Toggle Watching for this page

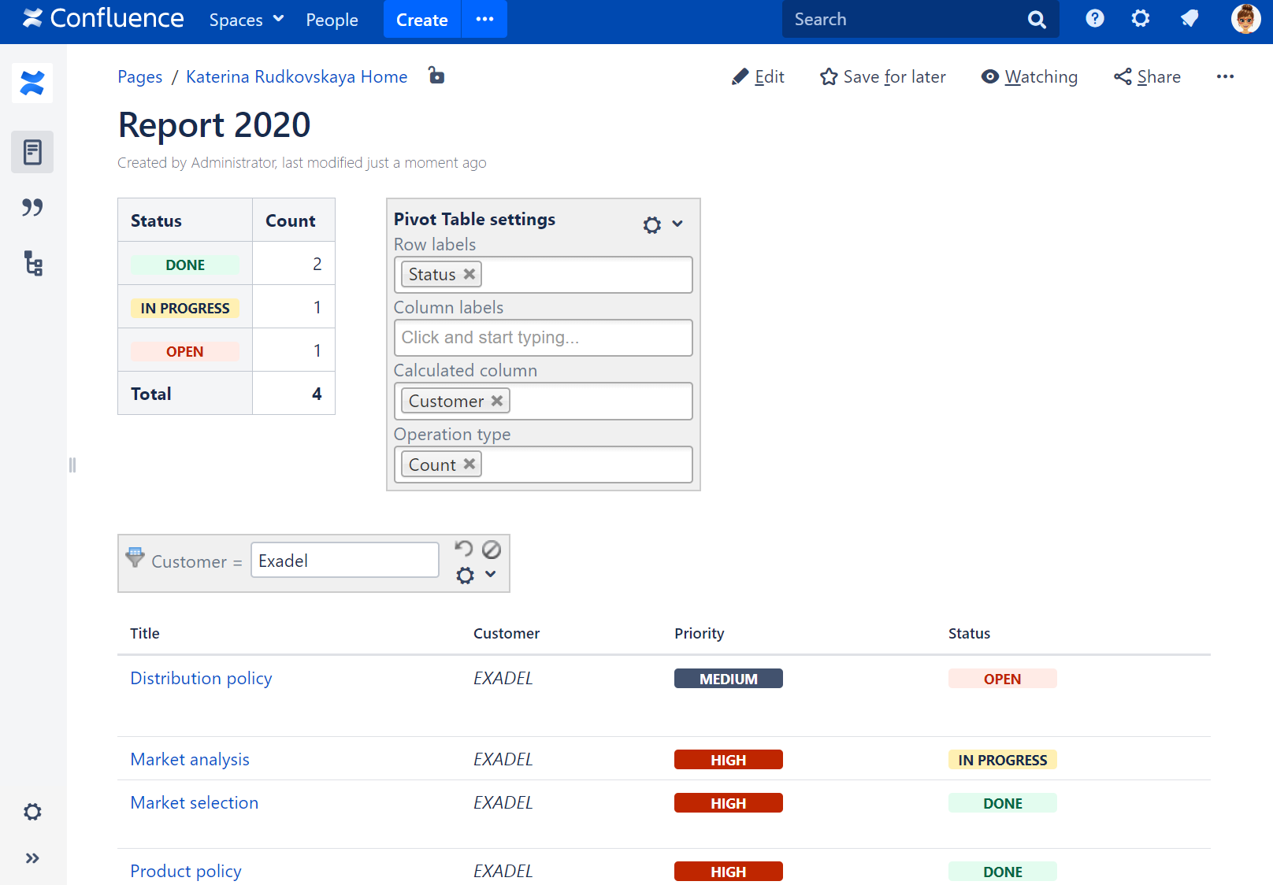[x=1030, y=76]
